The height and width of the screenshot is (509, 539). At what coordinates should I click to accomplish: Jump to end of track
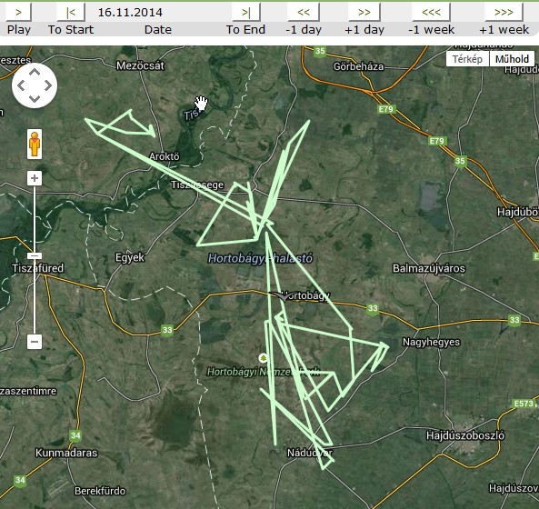coord(246,13)
